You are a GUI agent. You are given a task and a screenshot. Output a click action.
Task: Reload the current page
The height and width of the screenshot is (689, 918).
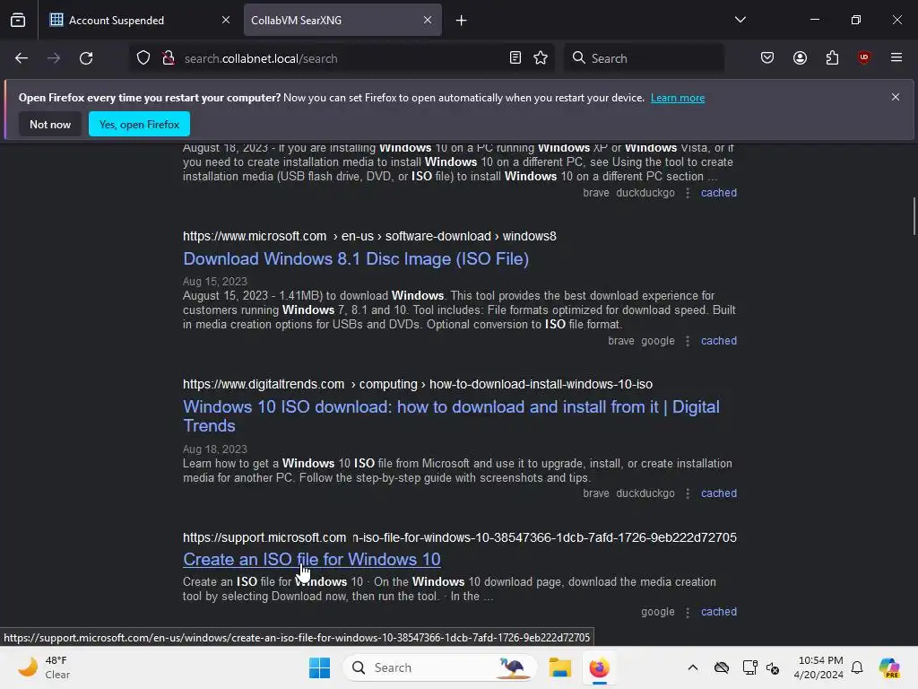(86, 58)
